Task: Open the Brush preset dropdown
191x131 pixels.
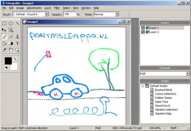Action: pos(46,14)
